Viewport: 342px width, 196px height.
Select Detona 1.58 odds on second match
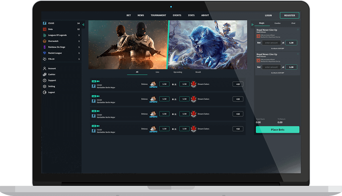tap(164, 99)
